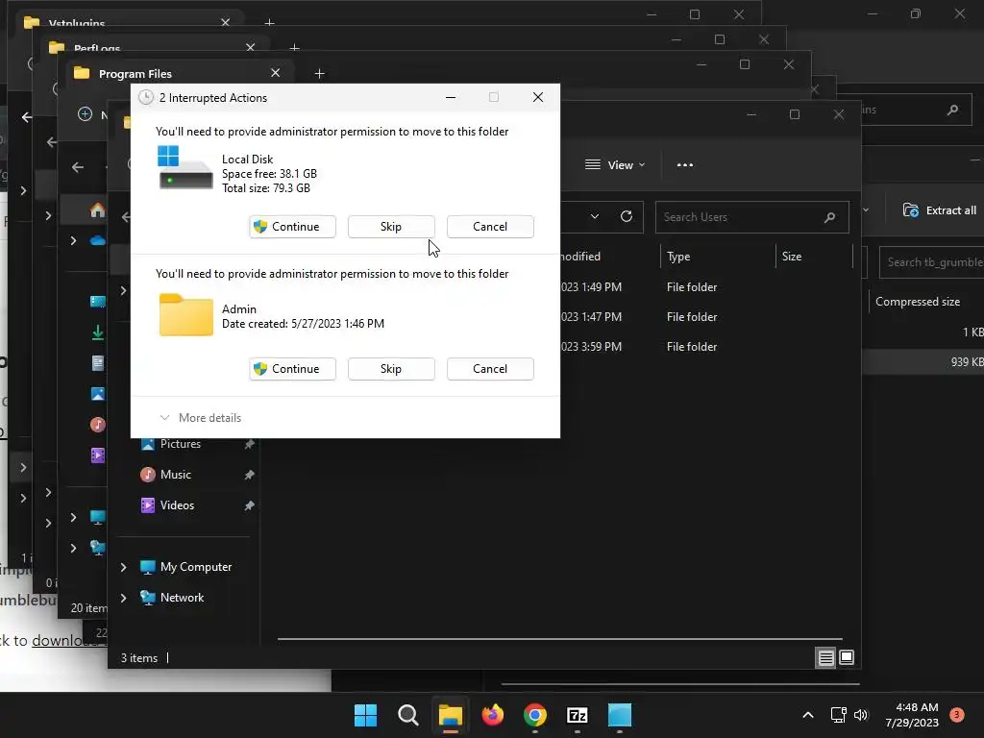Open the View dropdown in Users window
Image resolution: width=984 pixels, height=738 pixels.
(615, 165)
